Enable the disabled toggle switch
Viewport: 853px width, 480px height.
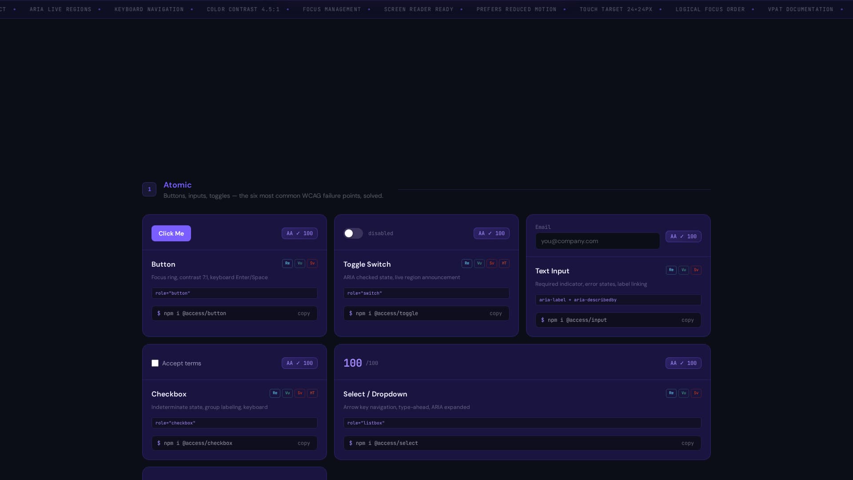coord(353,233)
